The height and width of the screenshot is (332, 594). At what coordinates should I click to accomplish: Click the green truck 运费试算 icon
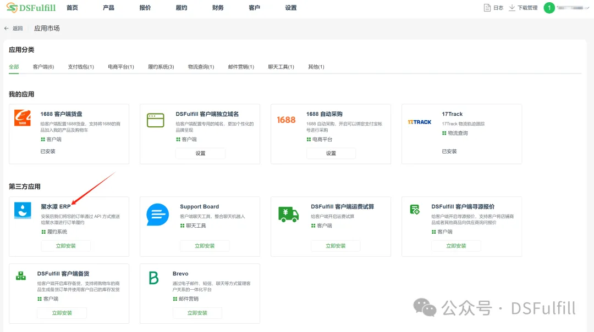(289, 213)
